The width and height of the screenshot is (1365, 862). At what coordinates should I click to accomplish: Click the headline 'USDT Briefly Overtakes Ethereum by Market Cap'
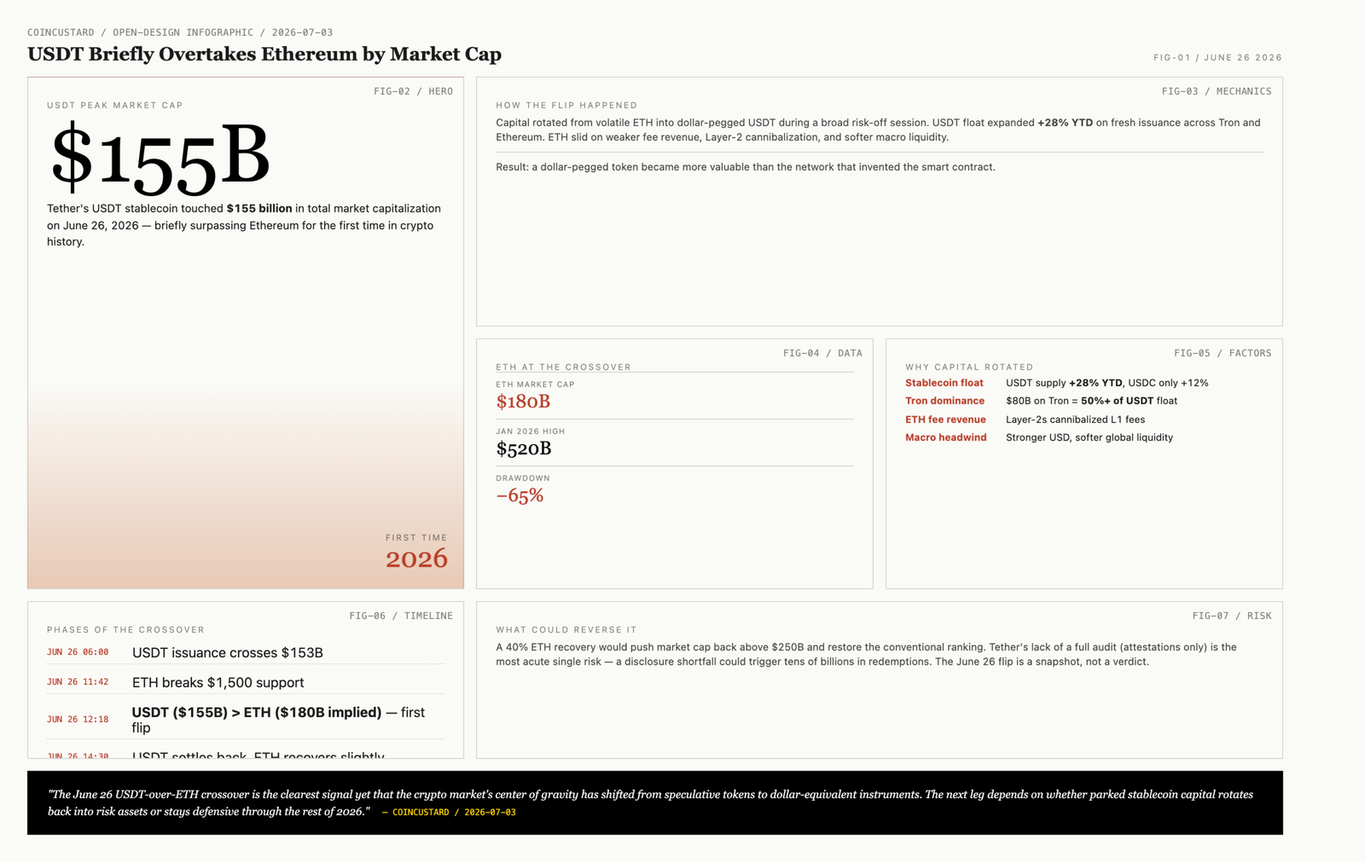264,54
